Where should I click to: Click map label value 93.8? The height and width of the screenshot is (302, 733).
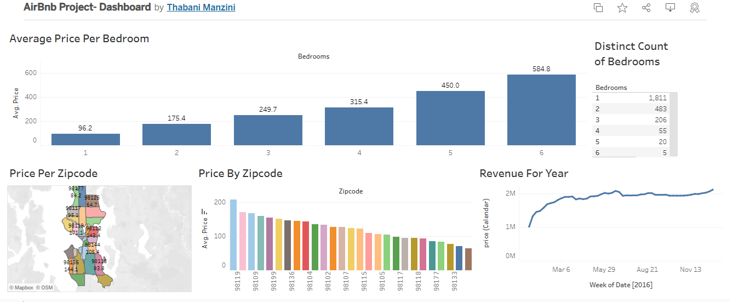tap(99, 269)
